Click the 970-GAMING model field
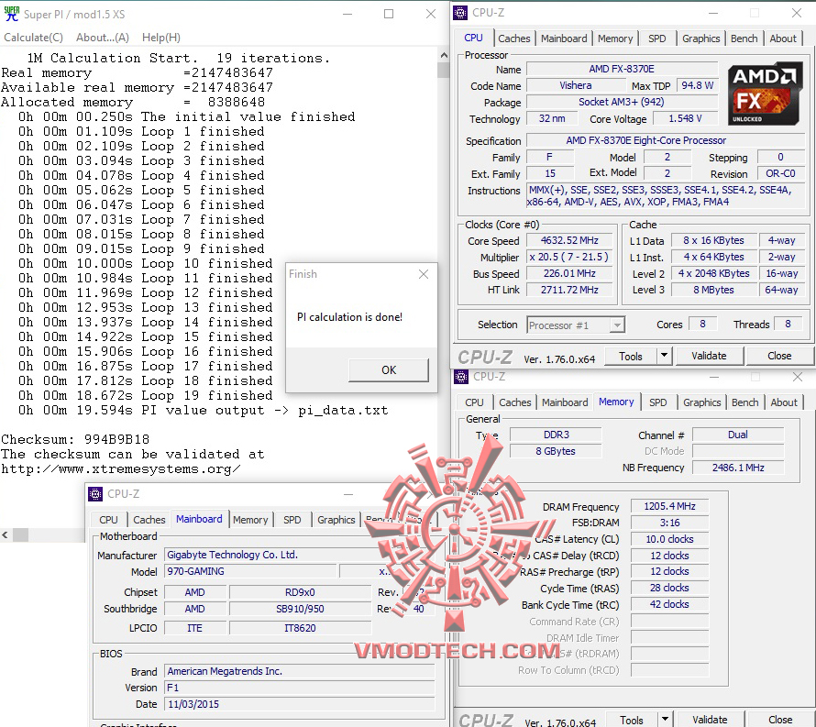 [x=250, y=571]
